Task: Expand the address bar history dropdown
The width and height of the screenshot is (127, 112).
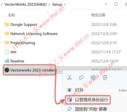Action: [106, 4]
